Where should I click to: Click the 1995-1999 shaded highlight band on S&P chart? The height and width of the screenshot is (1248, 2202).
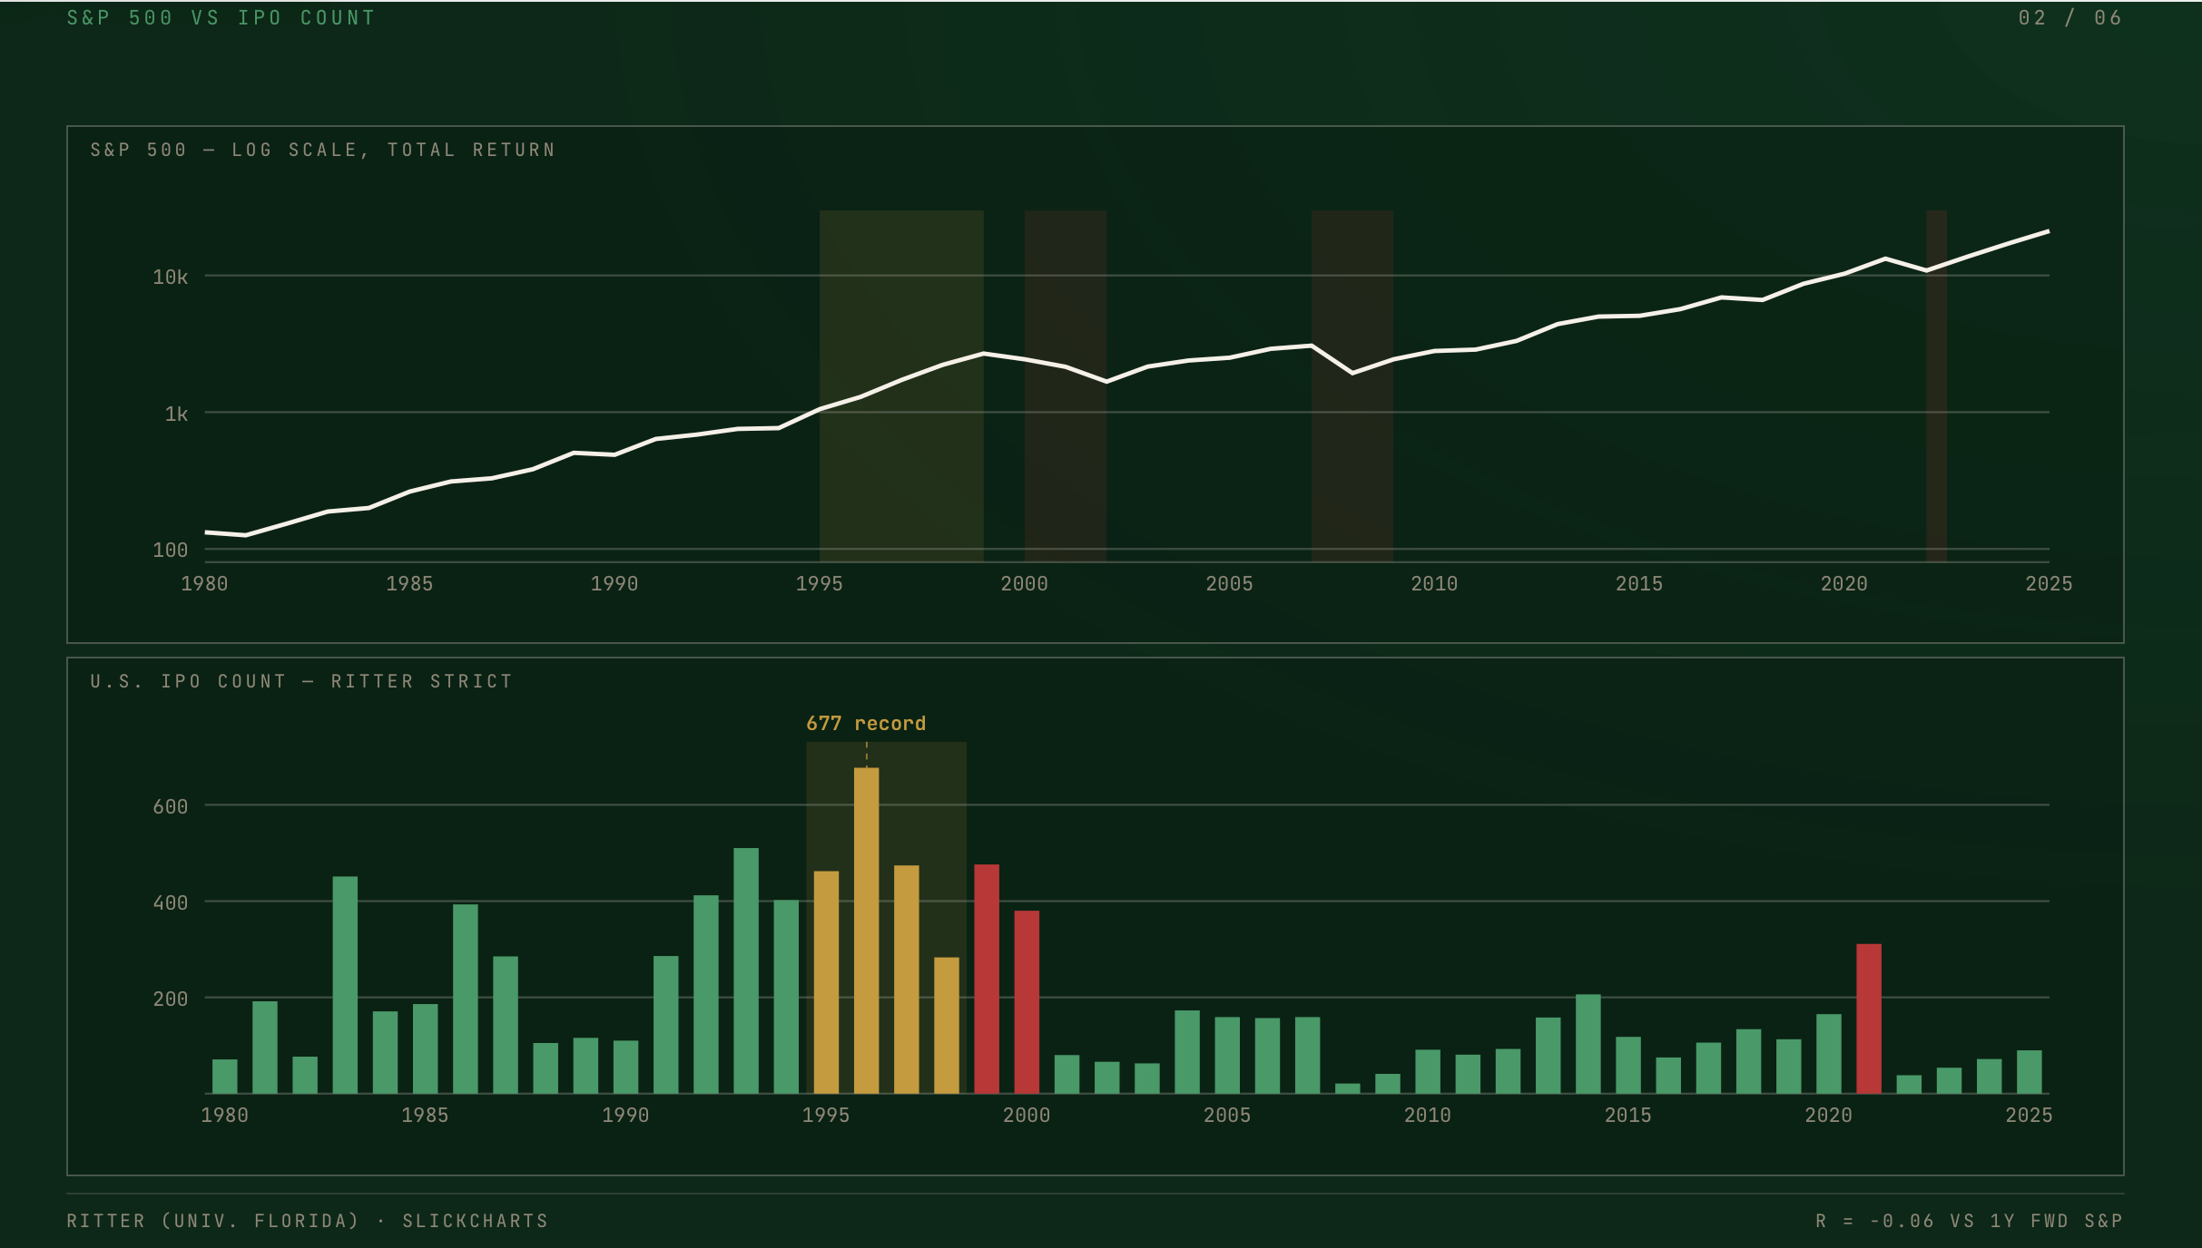[901, 386]
